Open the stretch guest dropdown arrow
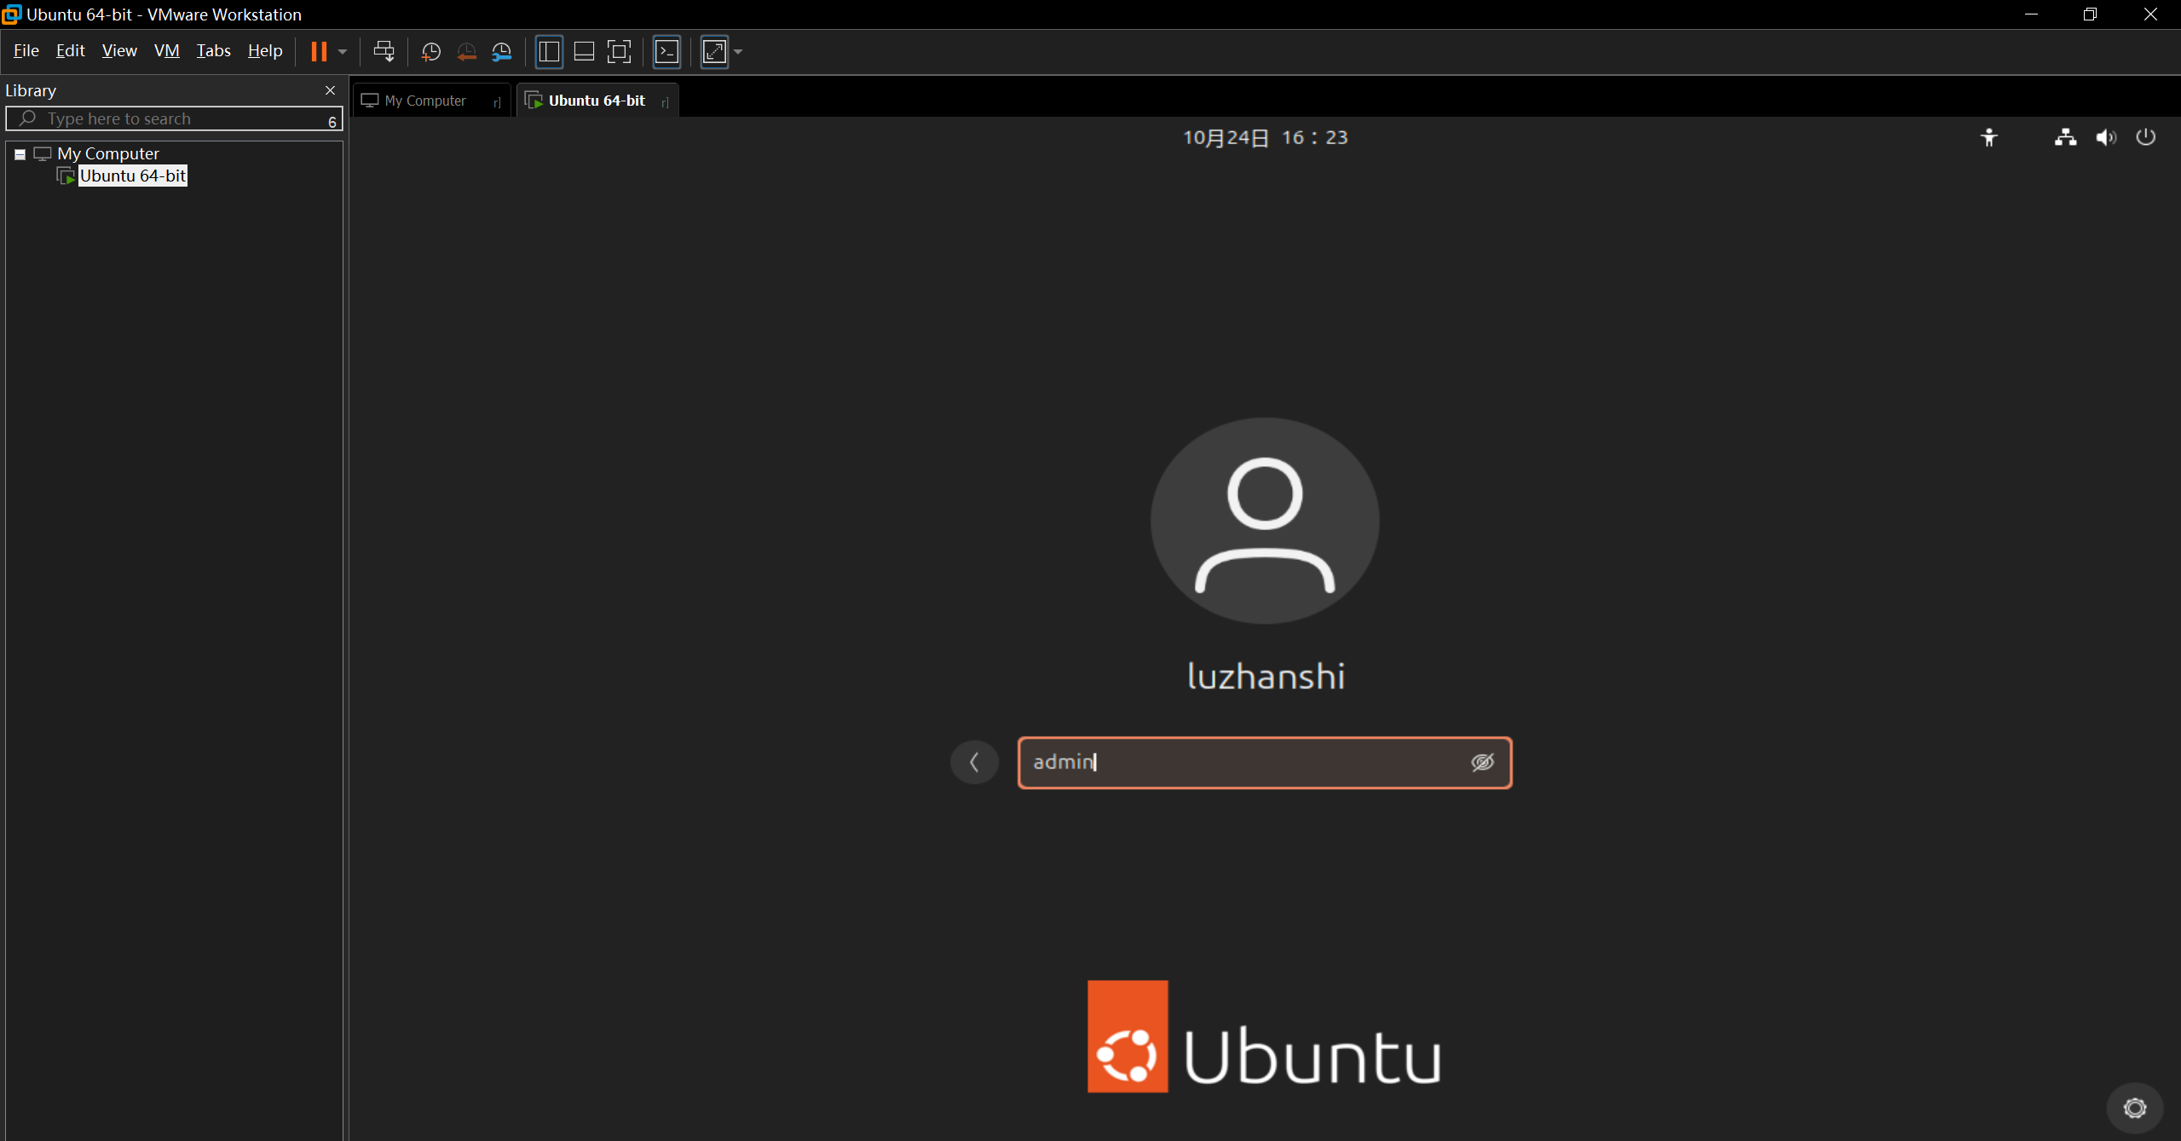Screen dimensions: 2181x1141 [x=738, y=52]
